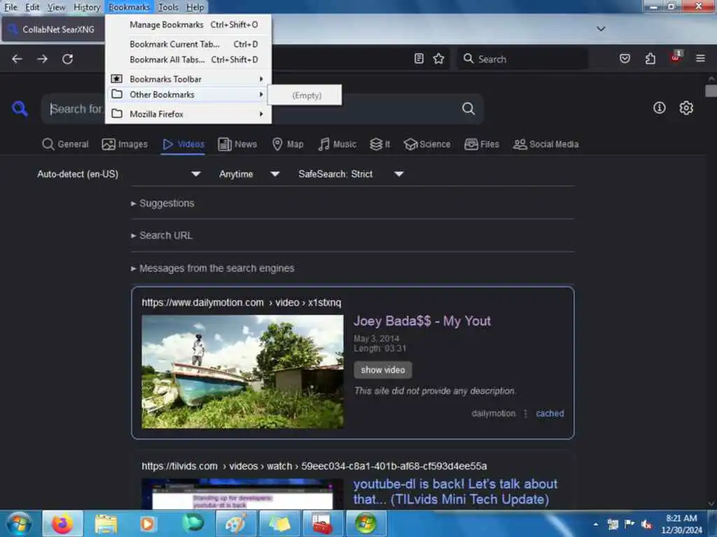Screen dimensions: 717x537
Task: Expand Messages from the search engines
Action: [x=212, y=268]
